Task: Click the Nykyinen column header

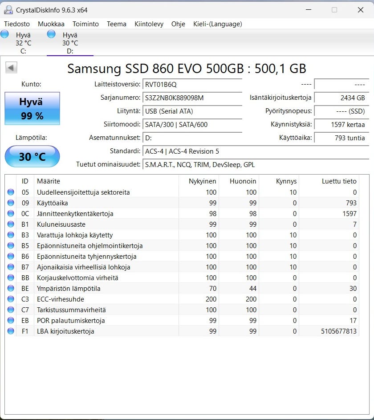Action: pos(199,181)
